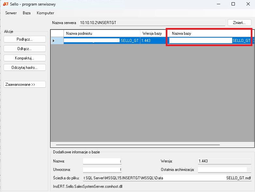Minimize the Sello program serwisowy window
255x192 pixels.
pyautogui.click(x=219, y=4)
